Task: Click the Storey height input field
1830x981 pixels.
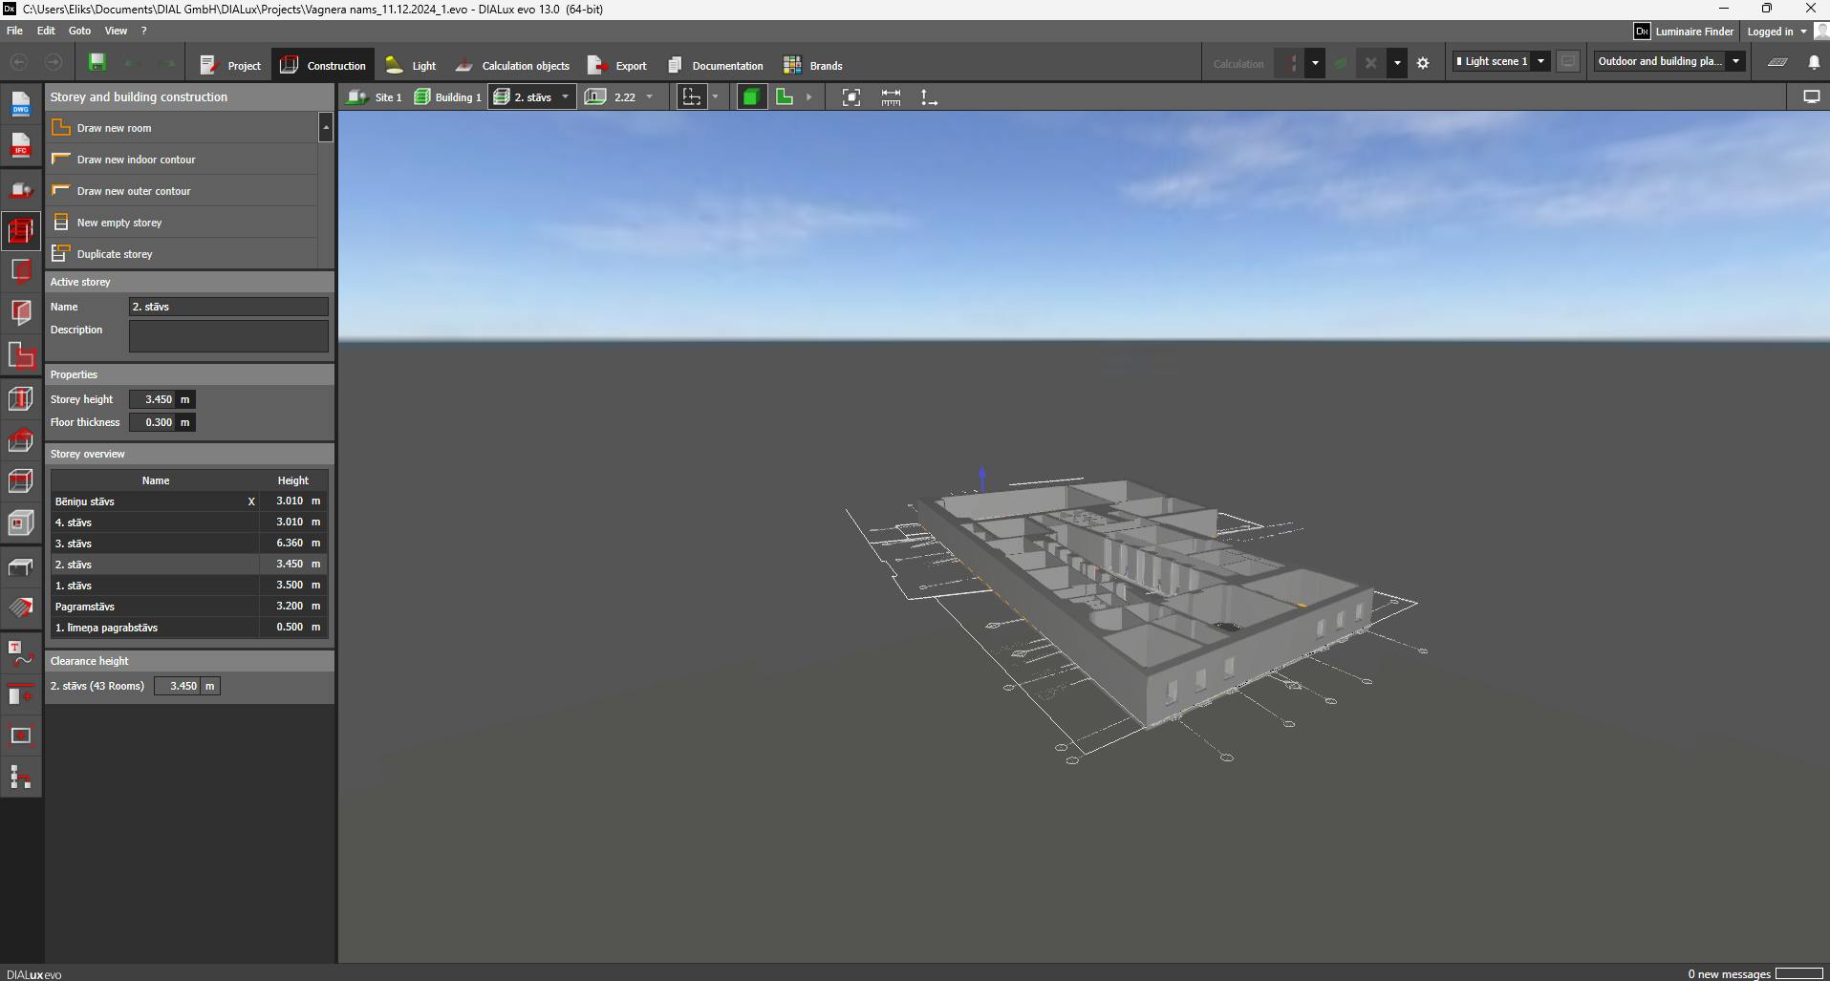Action: (153, 399)
